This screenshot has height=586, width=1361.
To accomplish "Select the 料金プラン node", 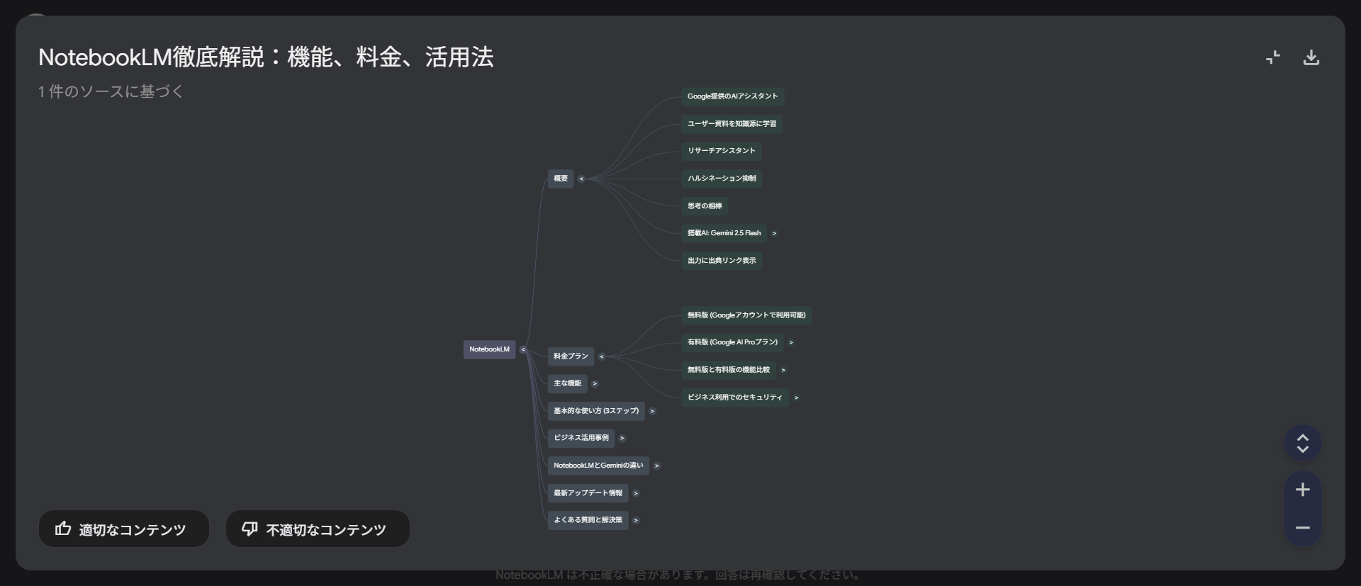I will [x=571, y=356].
